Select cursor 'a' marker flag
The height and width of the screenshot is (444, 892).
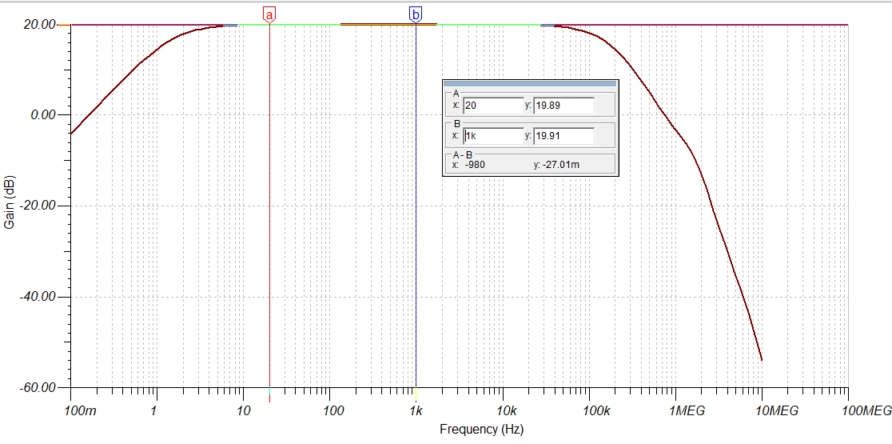tap(269, 14)
